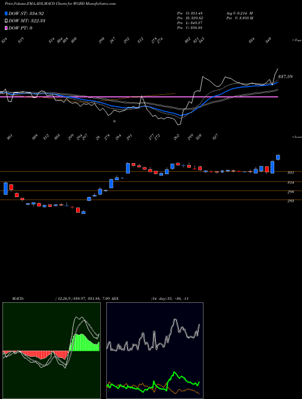
Task: Click the 'Pre C:' close value line
Action: tap(190, 28)
